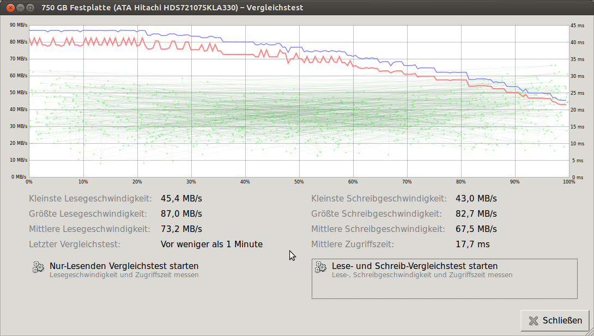This screenshot has height=336, width=594.
Task: Start the Lese- und Schreib-Vergleichstest
Action: click(x=414, y=266)
